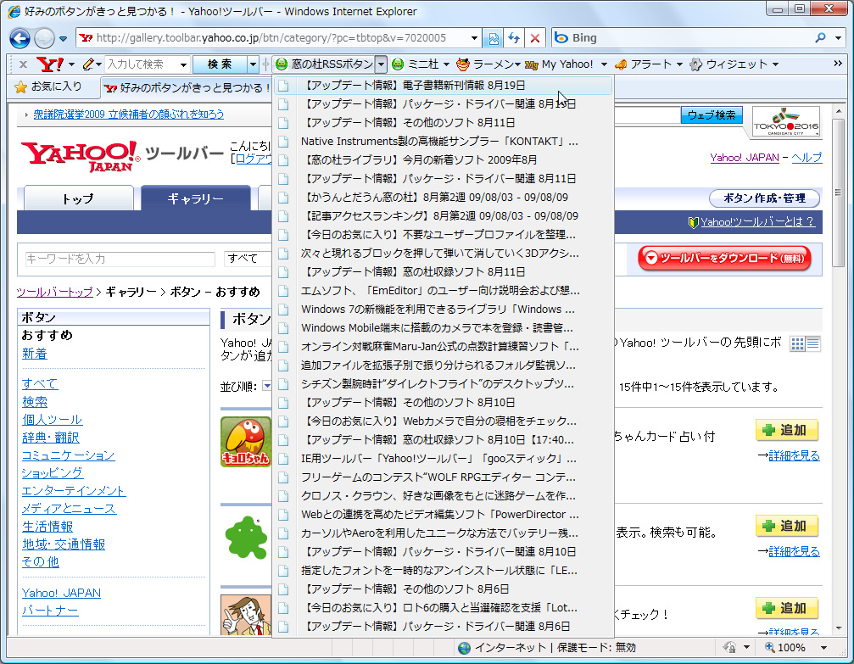854x664 pixels.
Task: Click the refresh icon beside the address bar
Action: tap(514, 37)
